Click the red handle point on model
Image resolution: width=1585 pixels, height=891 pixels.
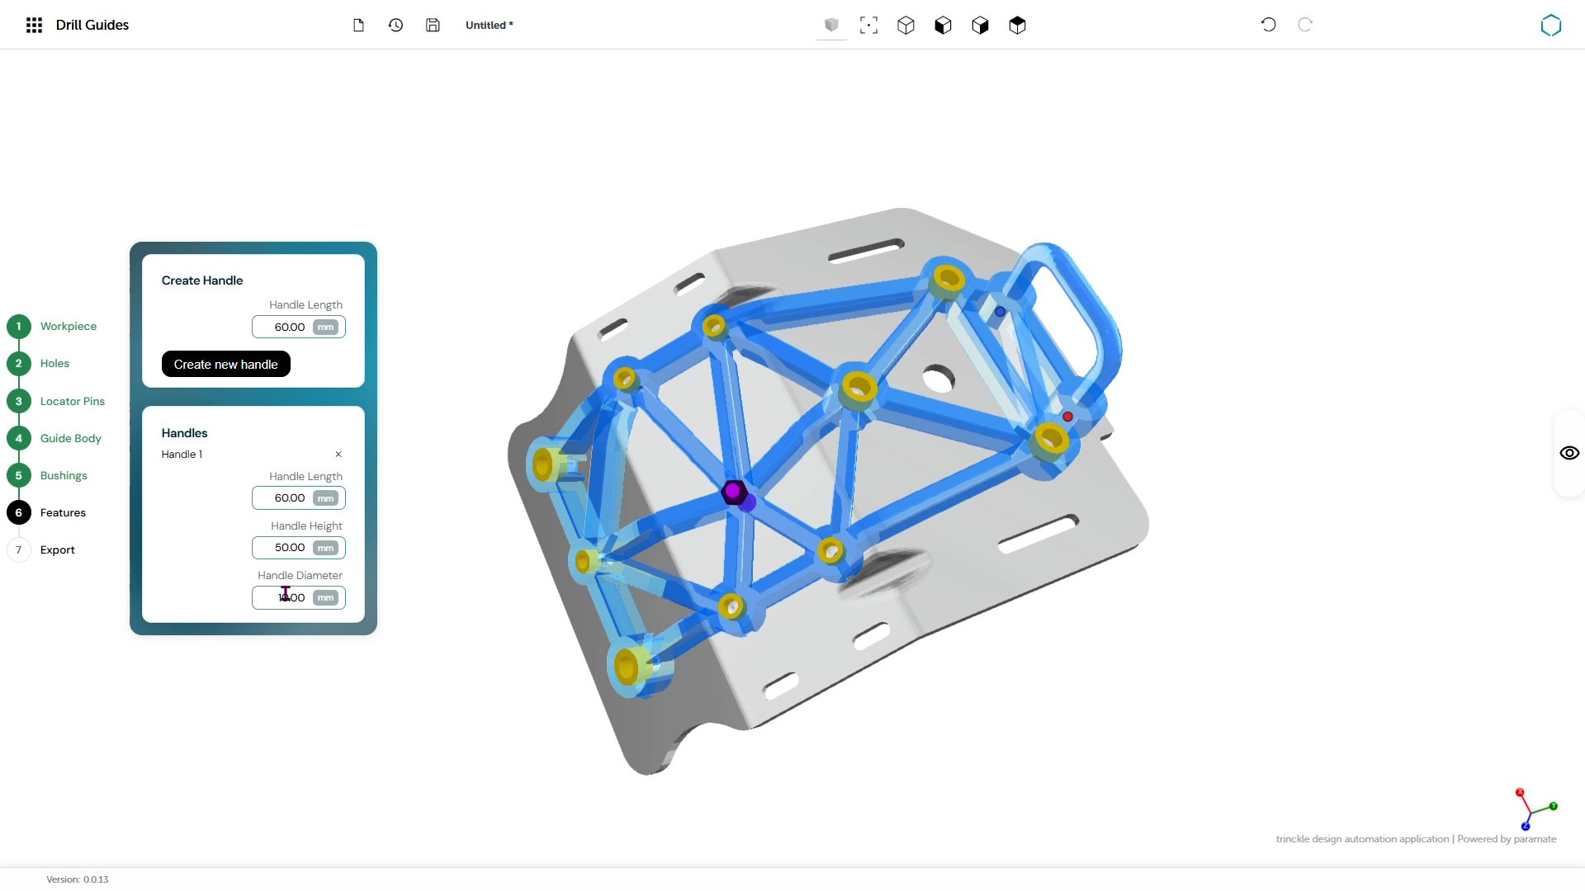tap(1067, 417)
